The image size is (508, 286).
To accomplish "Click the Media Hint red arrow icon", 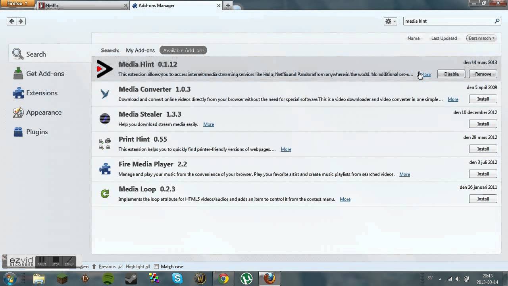I will [x=104, y=70].
